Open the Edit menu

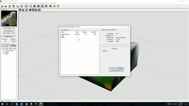[5, 3]
